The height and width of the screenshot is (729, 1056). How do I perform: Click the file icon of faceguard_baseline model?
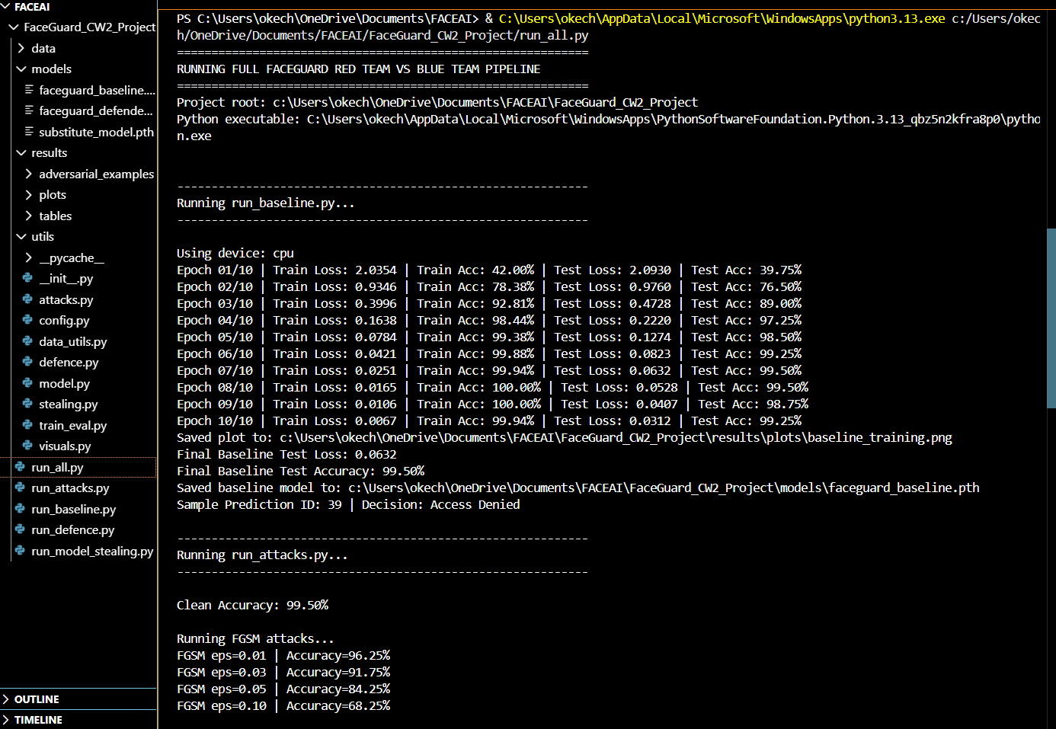point(29,90)
